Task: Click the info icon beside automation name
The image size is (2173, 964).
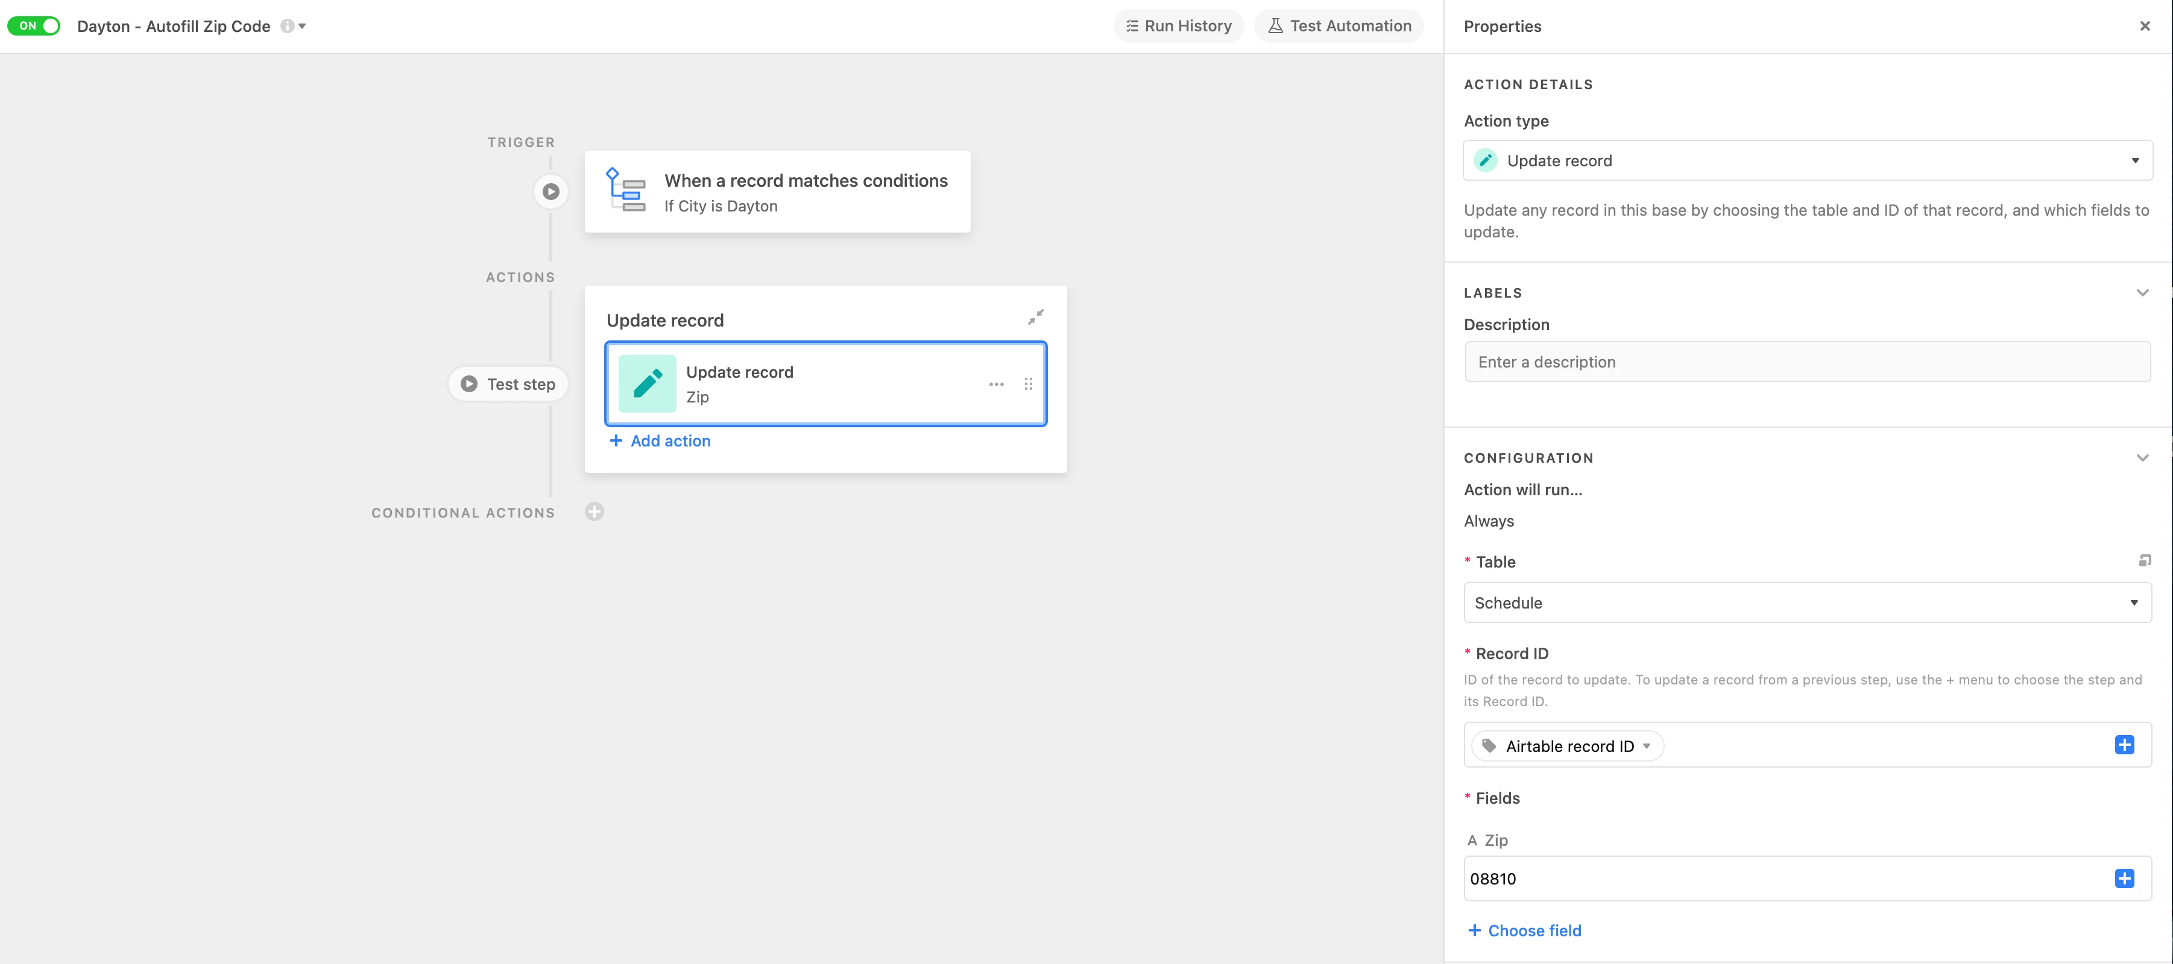Action: (x=287, y=26)
